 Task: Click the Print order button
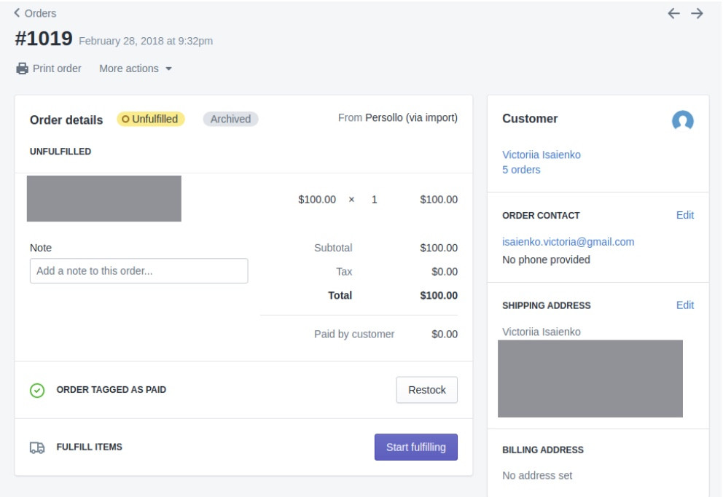[x=49, y=69]
